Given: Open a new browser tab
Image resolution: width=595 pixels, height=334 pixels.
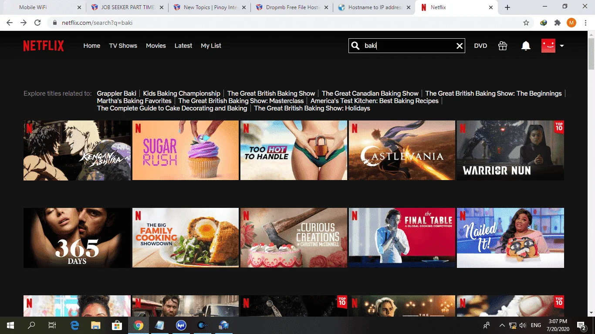Looking at the screenshot, I should [507, 7].
